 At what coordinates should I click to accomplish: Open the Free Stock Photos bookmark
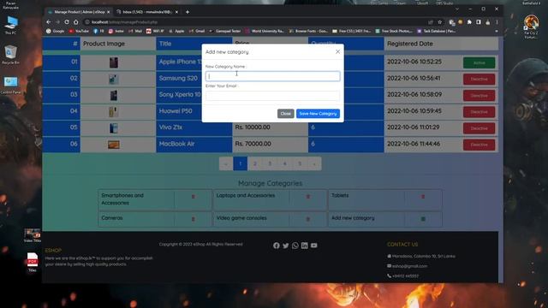tap(394, 31)
